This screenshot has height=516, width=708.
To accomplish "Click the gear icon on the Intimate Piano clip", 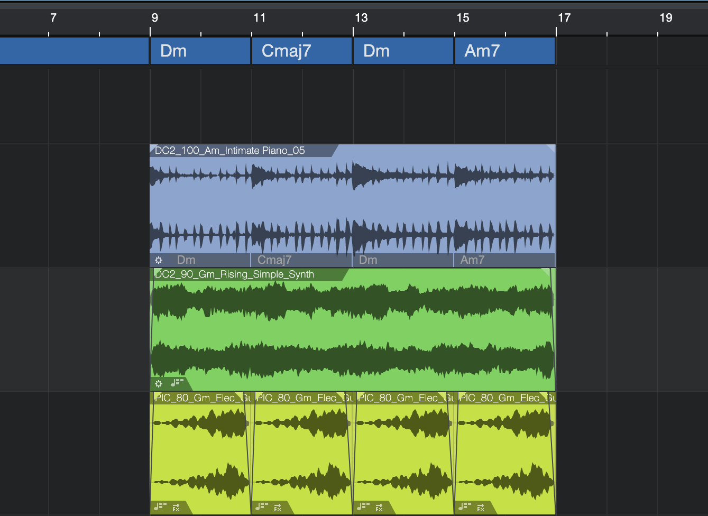I will click(x=159, y=260).
